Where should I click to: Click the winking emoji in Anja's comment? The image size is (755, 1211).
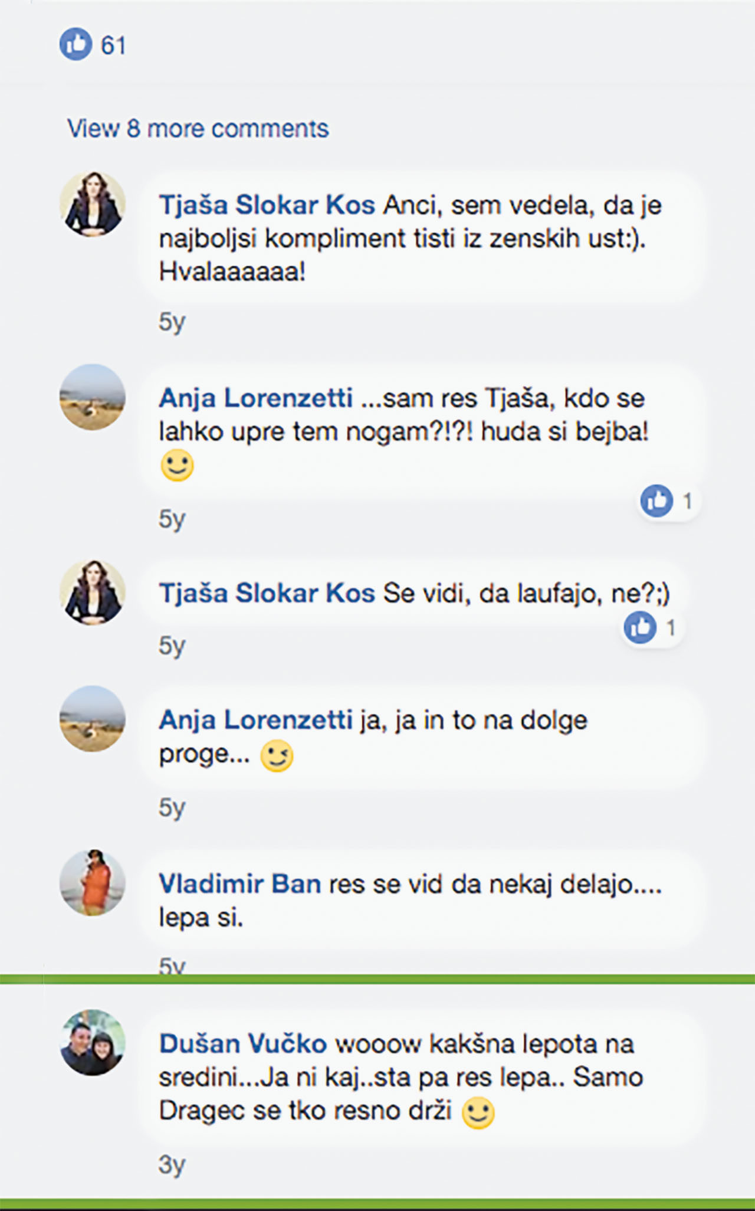click(x=277, y=756)
